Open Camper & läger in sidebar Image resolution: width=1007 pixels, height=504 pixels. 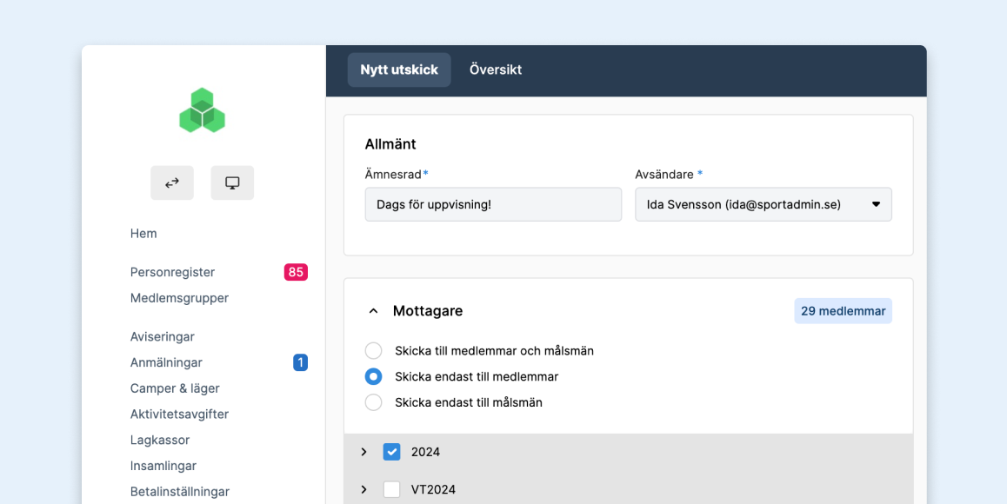175,388
